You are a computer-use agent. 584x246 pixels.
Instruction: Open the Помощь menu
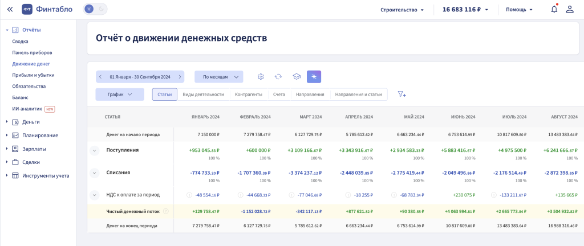point(519,10)
